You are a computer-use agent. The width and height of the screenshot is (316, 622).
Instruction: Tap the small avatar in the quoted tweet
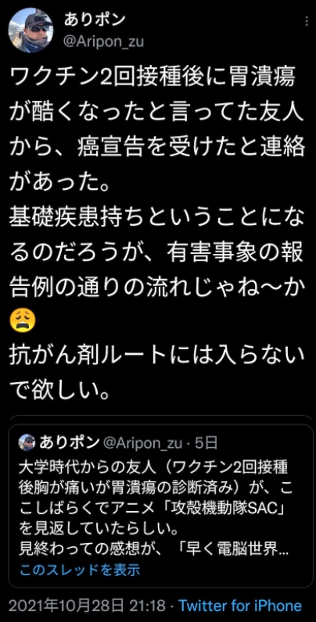pos(27,443)
